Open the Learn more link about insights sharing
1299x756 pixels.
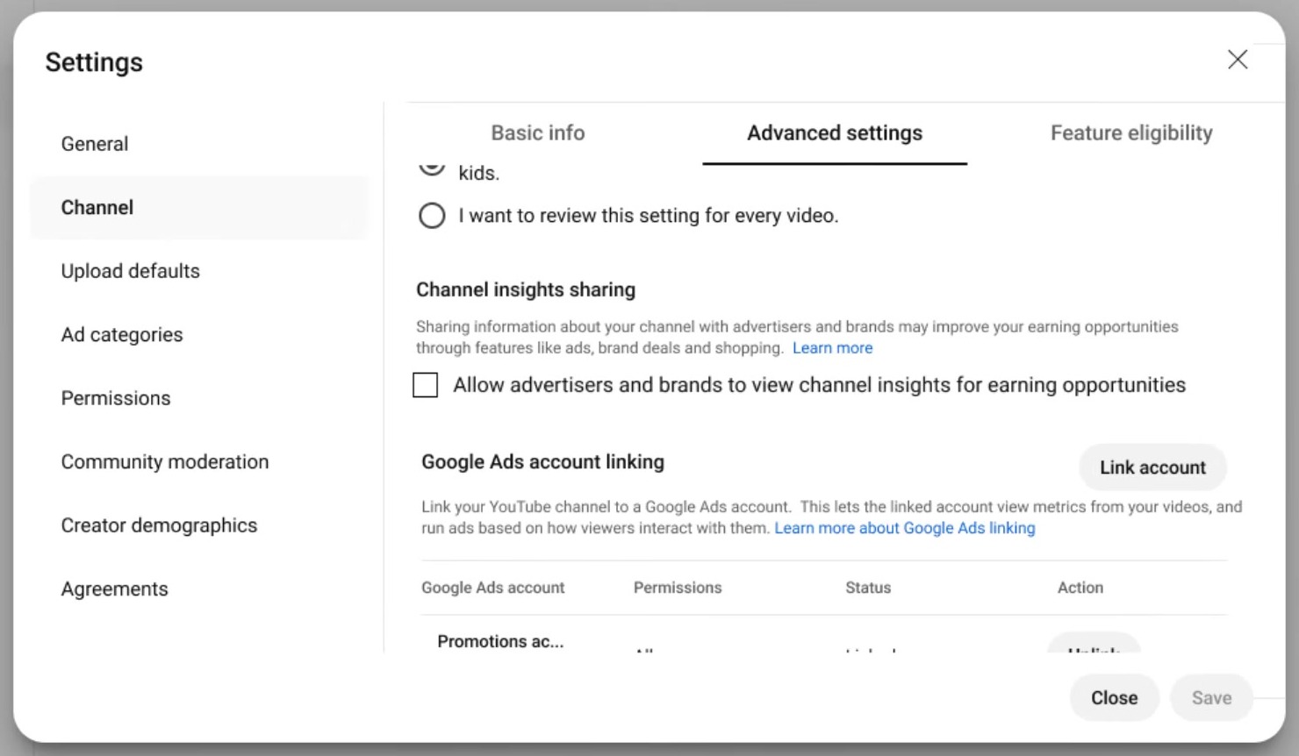click(832, 348)
